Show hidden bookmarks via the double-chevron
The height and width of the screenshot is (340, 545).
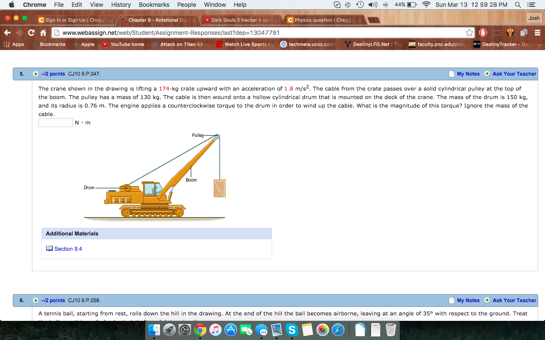tap(540, 44)
